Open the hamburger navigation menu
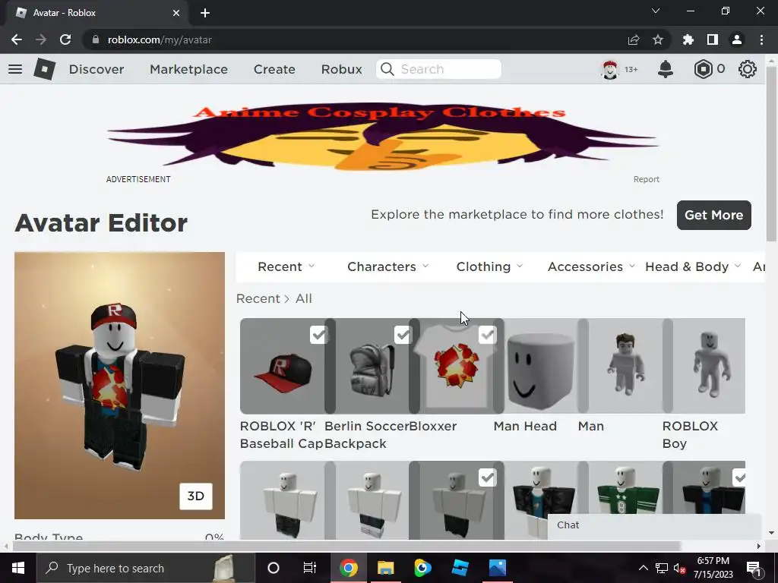The height and width of the screenshot is (583, 778). (15, 69)
